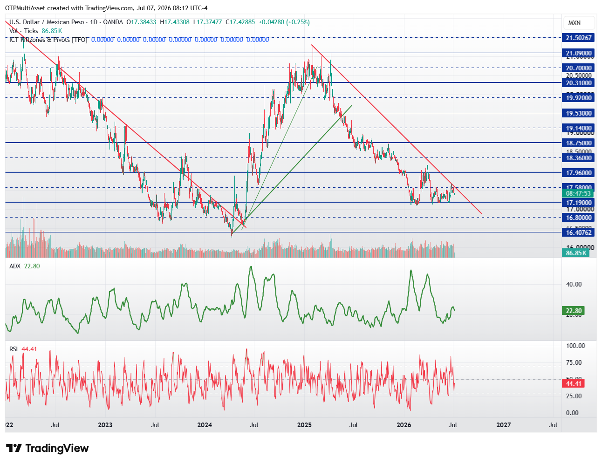Click the OTPMultiAsset created with TradingView.com header

[106, 8]
